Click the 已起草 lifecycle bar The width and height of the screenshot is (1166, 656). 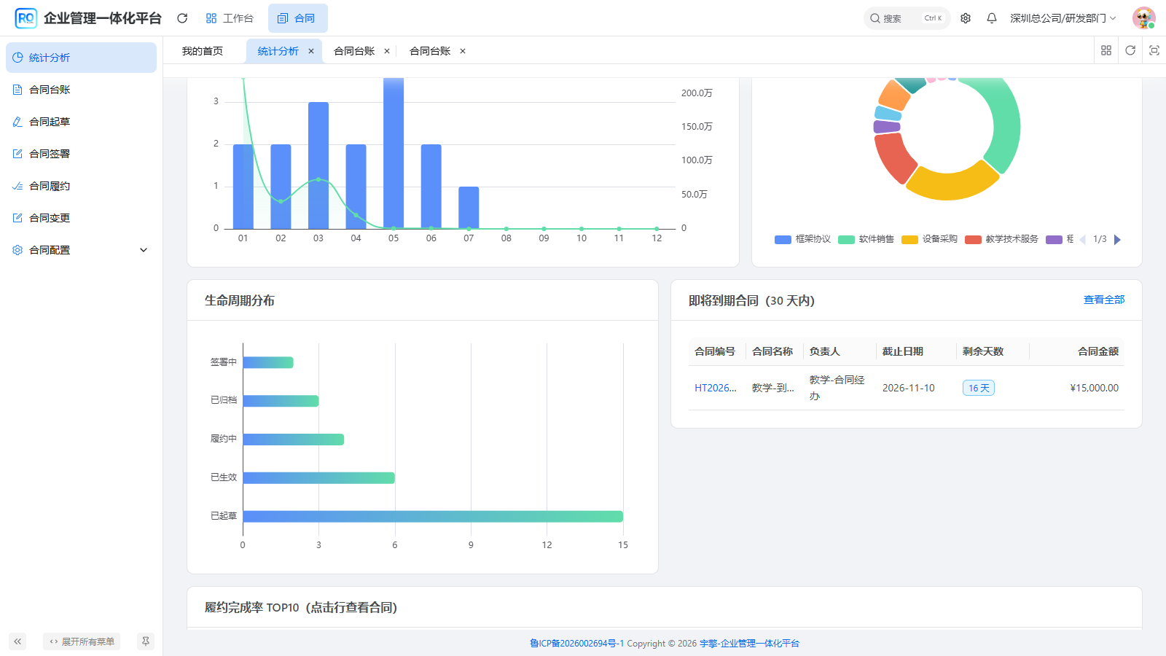click(433, 516)
